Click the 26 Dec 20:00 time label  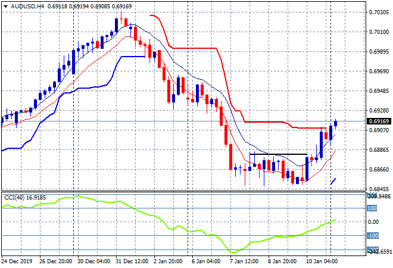coord(55,261)
